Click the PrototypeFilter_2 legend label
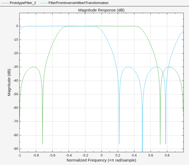The image size is (189, 165). [x=23, y=3]
